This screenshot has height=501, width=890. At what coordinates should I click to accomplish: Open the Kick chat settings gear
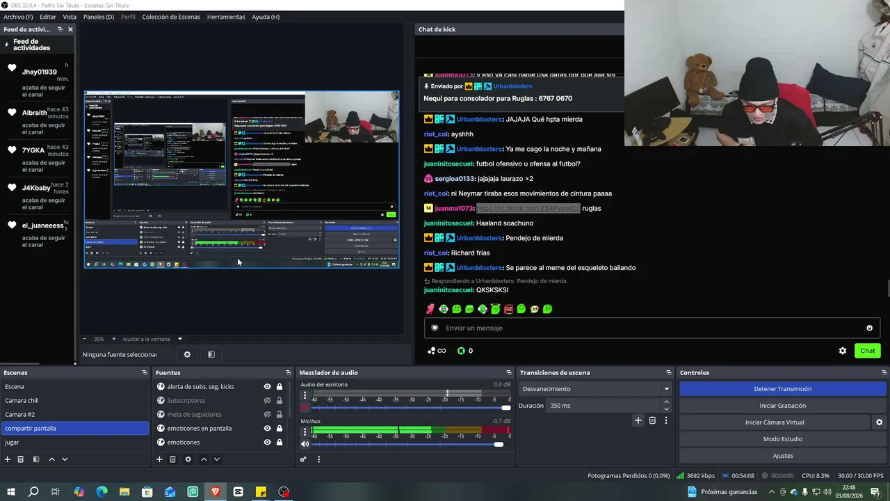click(x=843, y=351)
